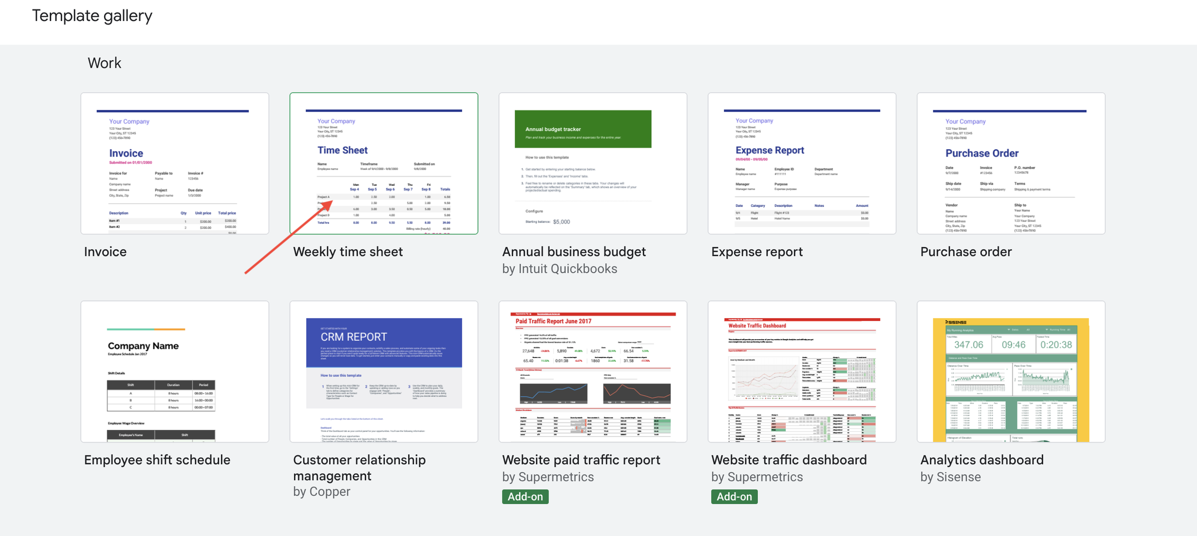Click 'by Supermetrics' under Website paid traffic report
The height and width of the screenshot is (536, 1197).
547,477
